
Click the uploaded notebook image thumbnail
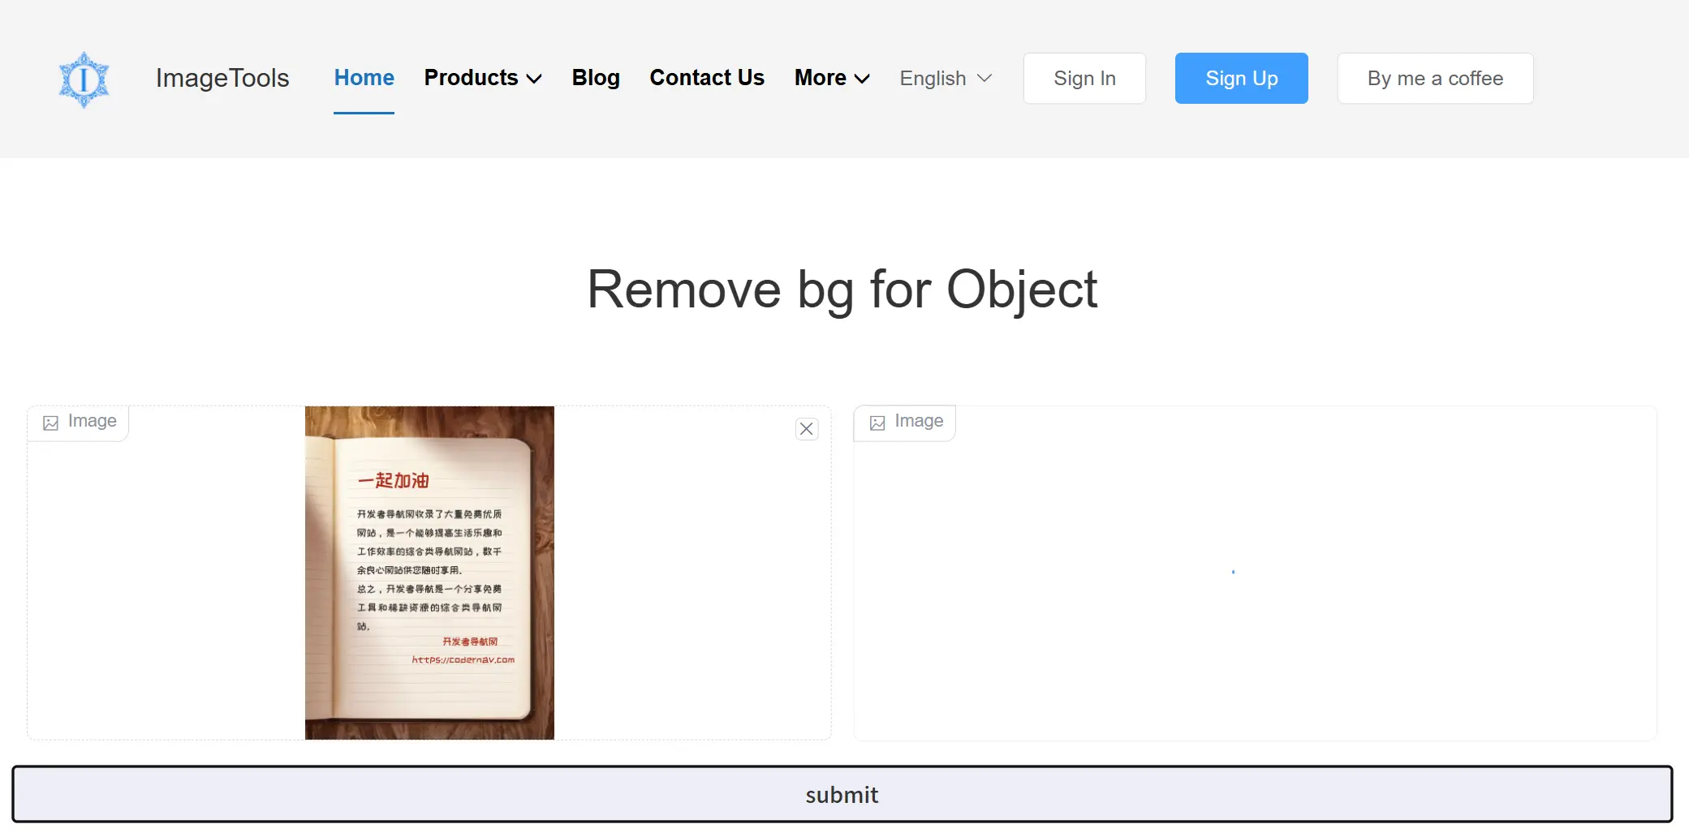(429, 572)
